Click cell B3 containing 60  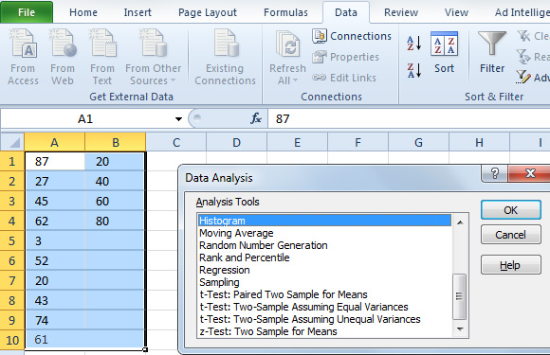point(115,202)
